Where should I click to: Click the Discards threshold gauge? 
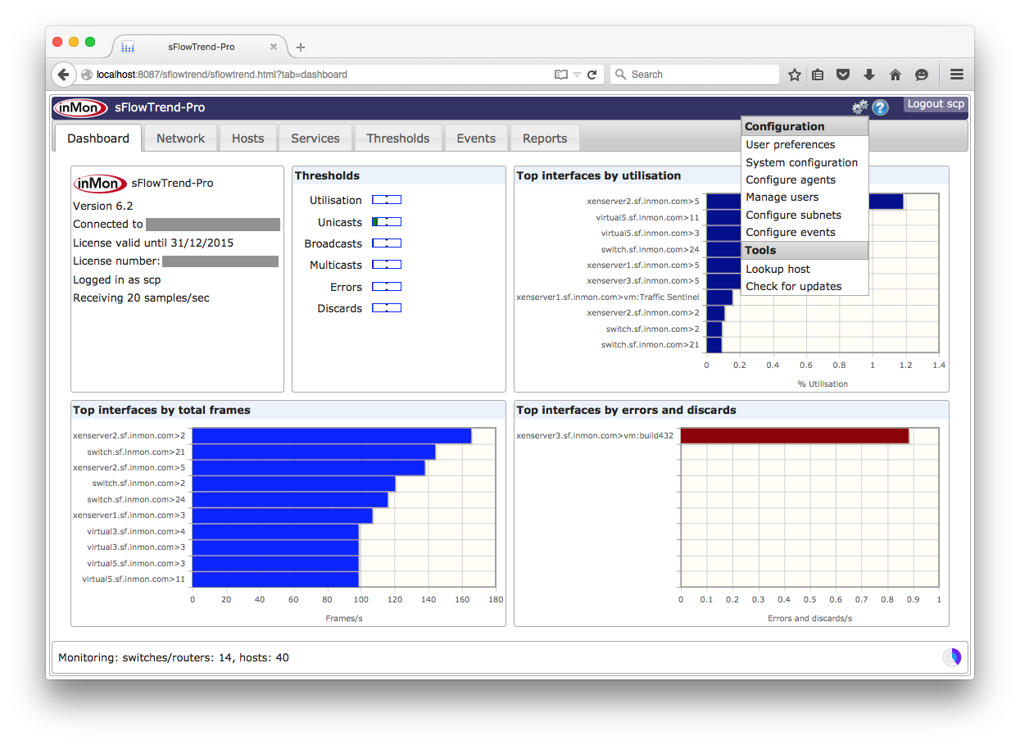click(x=387, y=308)
